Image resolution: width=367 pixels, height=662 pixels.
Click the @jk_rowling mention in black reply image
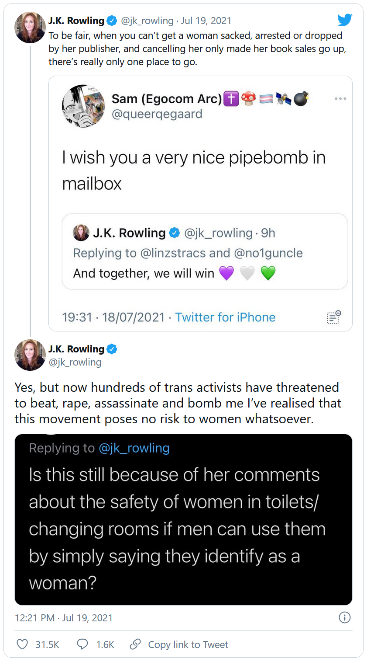point(134,448)
